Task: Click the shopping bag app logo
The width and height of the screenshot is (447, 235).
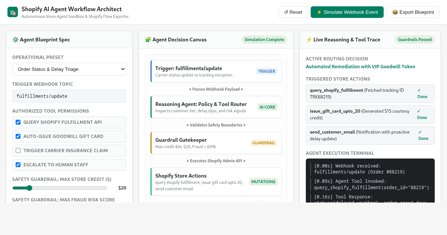Action: coord(13,12)
